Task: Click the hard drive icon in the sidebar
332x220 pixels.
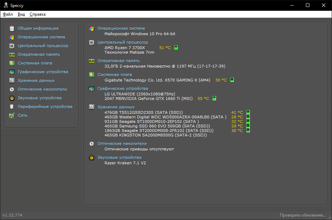Action: [12, 80]
